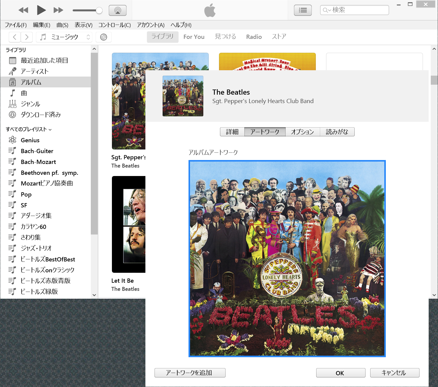This screenshot has height=387, width=438.
Task: Open the ヘルプ(H) menu
Action: tap(181, 25)
